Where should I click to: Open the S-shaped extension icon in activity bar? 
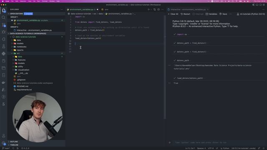4,104
